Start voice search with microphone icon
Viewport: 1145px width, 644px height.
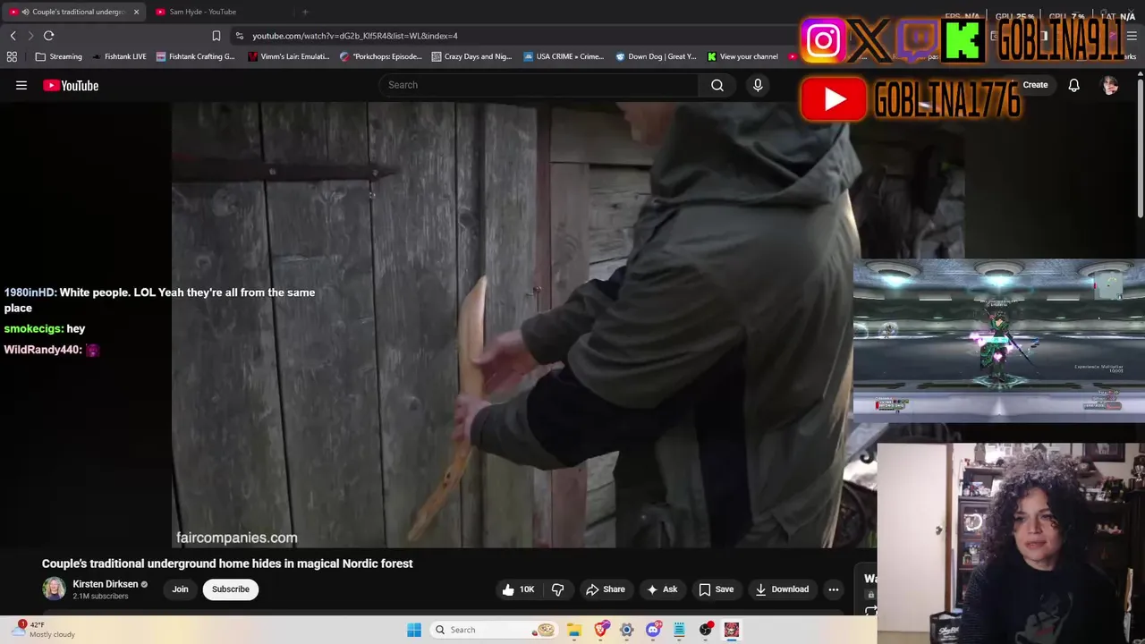tap(758, 85)
